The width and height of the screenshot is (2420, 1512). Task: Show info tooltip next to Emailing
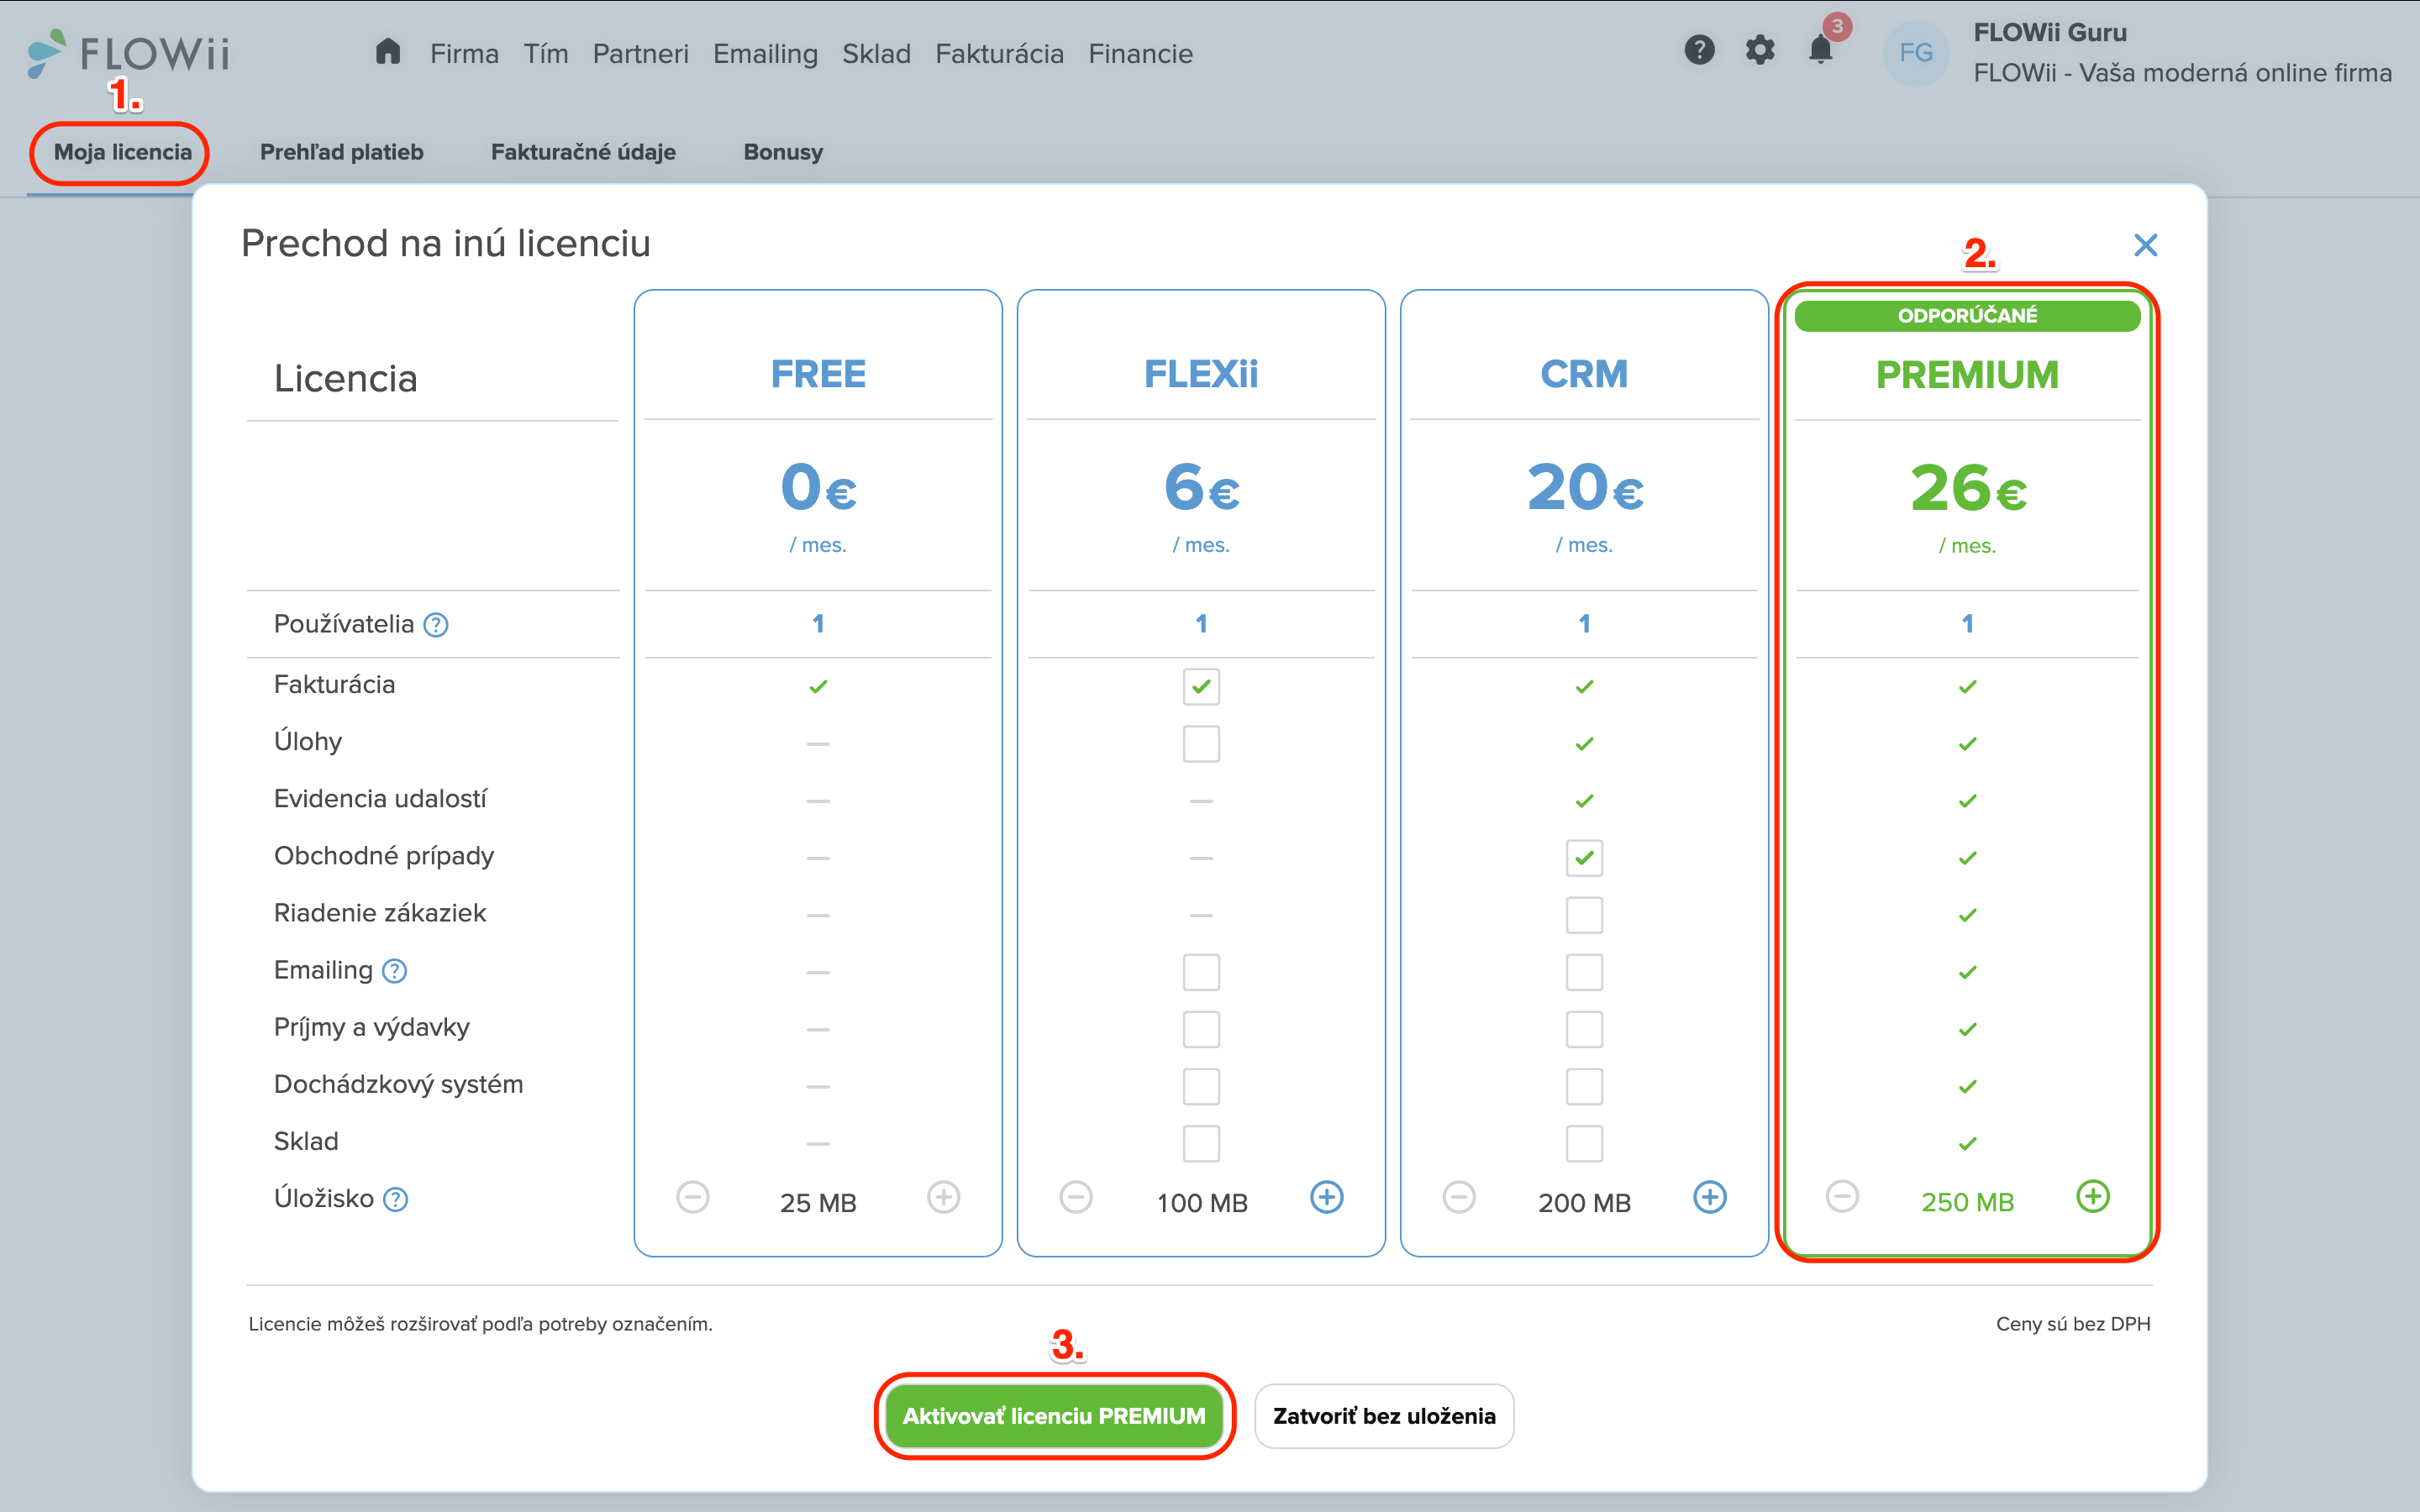click(395, 971)
